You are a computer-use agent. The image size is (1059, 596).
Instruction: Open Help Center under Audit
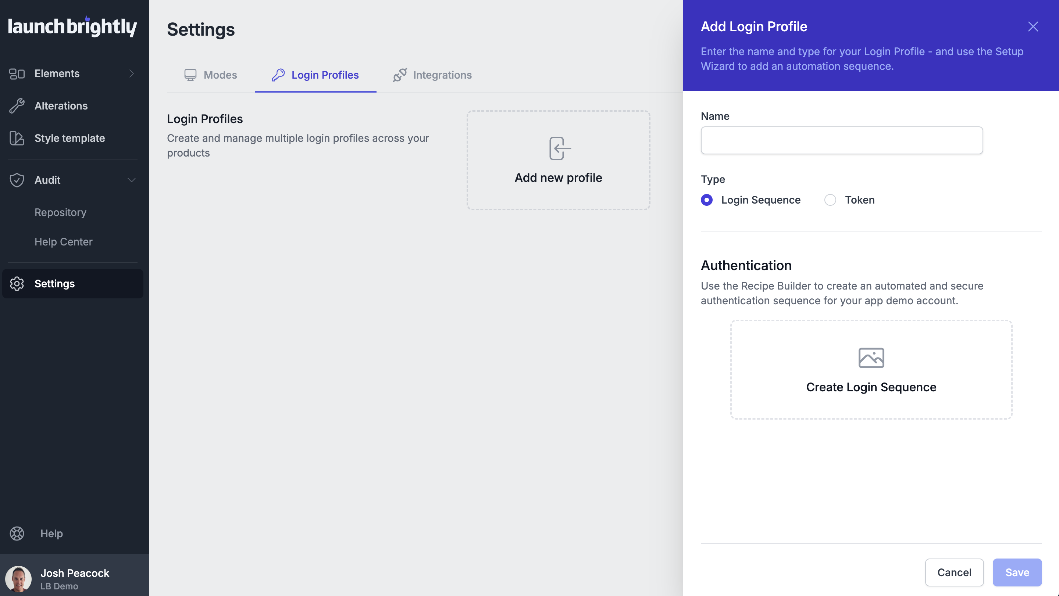(63, 241)
